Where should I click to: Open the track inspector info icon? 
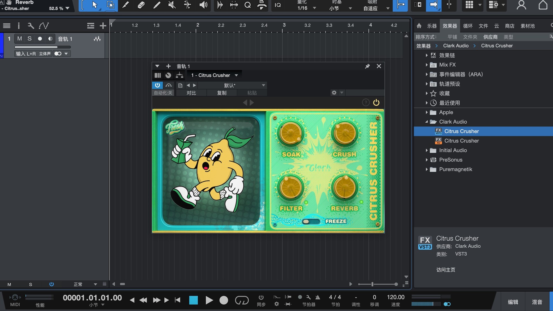pyautogui.click(x=19, y=26)
